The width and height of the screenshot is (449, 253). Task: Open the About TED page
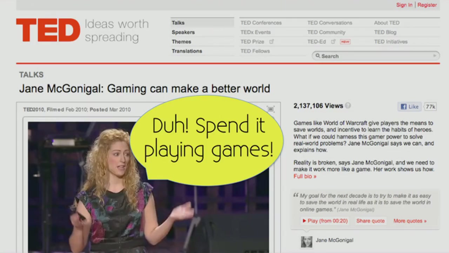387,22
